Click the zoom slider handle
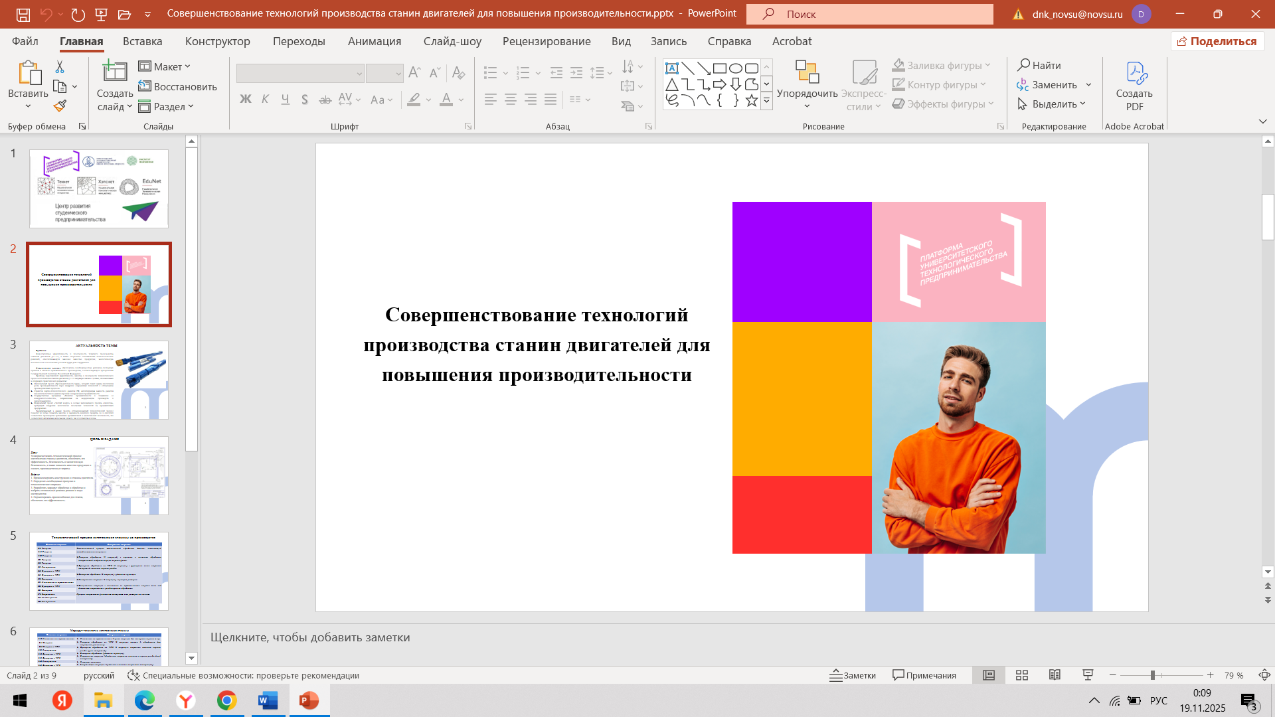Viewport: 1275px width, 717px height. point(1153,675)
